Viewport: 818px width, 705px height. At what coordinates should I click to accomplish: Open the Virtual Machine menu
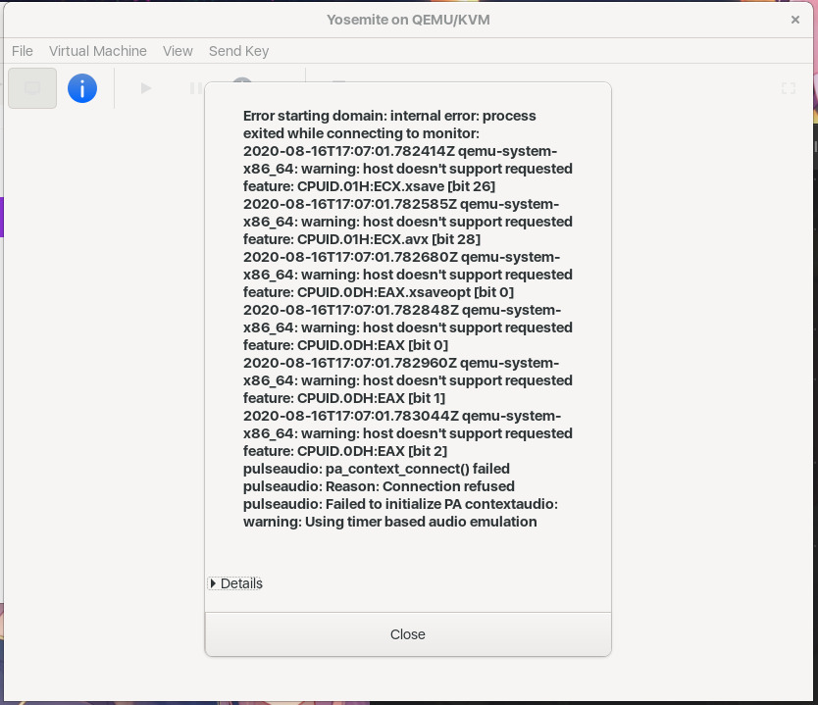click(x=98, y=51)
